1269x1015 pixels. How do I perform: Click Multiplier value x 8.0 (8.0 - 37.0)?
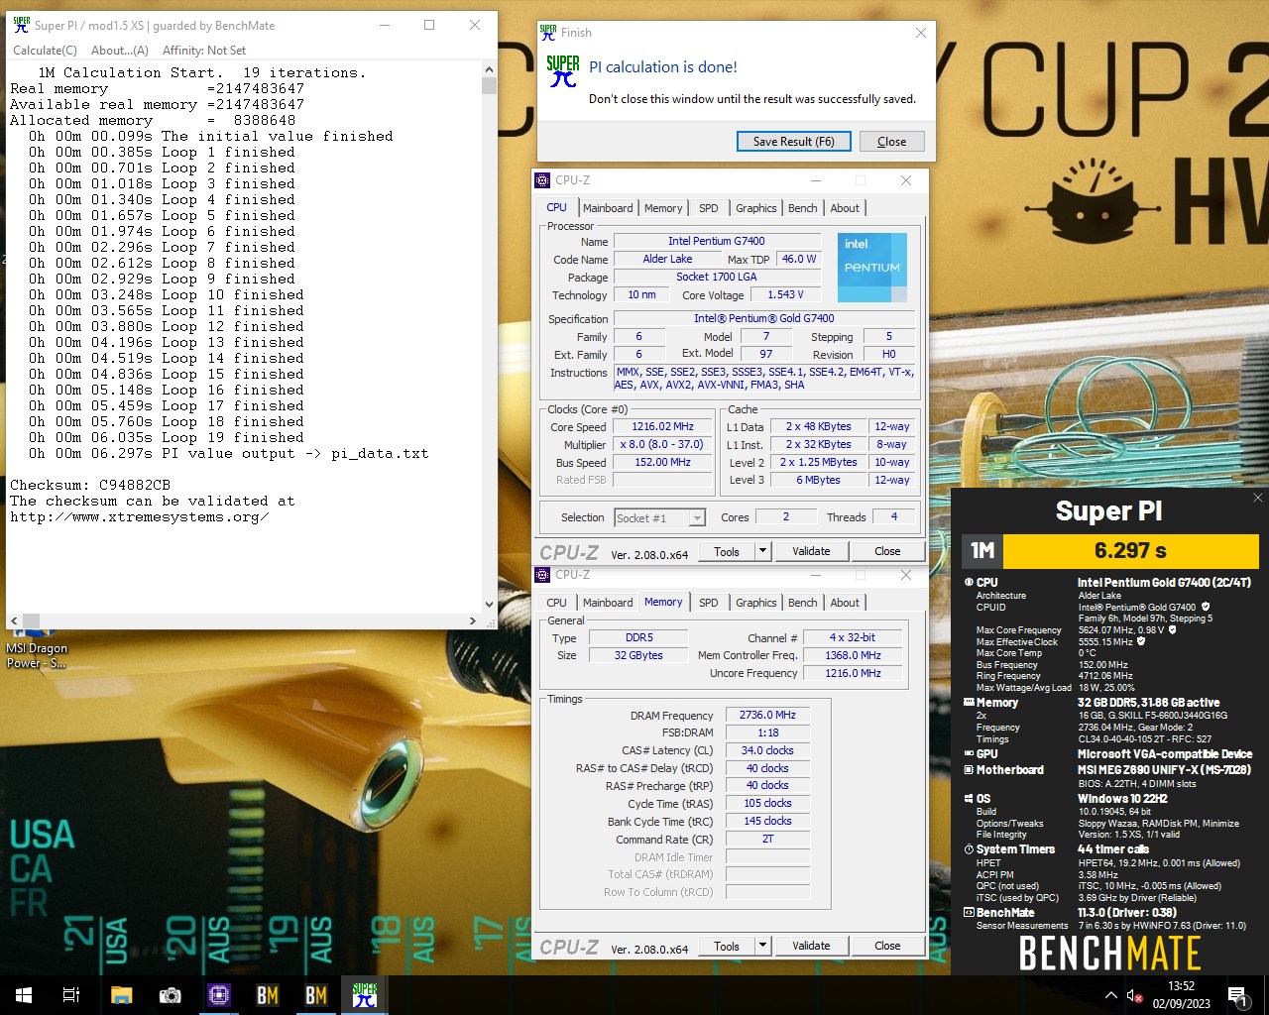(x=662, y=445)
